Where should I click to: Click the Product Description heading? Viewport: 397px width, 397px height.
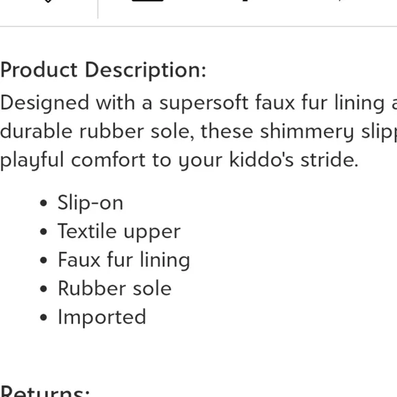pos(103,70)
